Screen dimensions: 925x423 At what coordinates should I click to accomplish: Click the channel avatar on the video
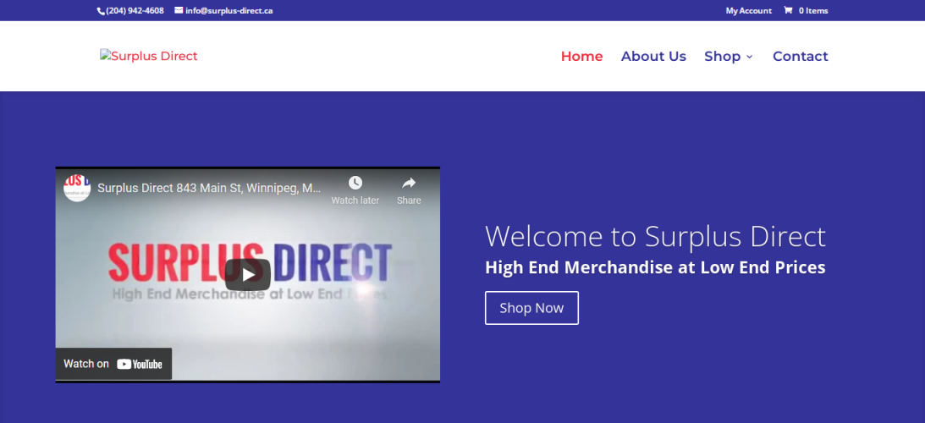(77, 188)
